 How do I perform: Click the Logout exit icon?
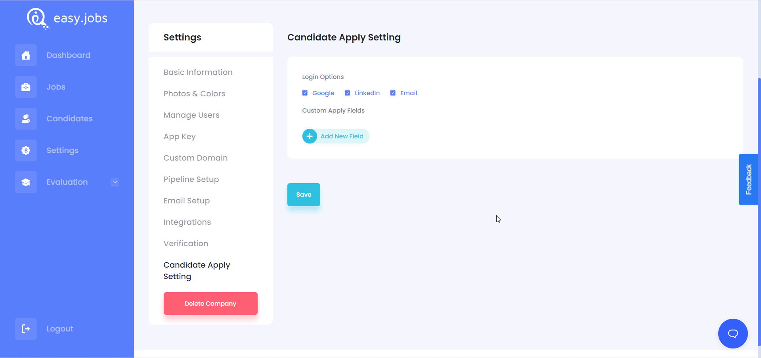point(25,329)
